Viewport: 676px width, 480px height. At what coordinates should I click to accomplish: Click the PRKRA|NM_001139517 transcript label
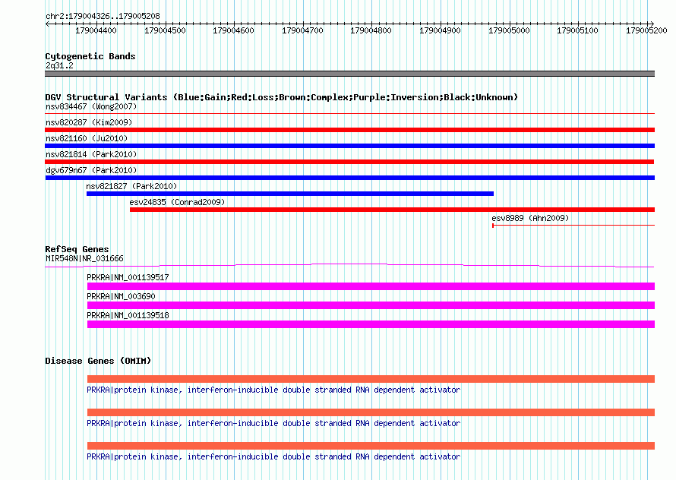pos(128,278)
